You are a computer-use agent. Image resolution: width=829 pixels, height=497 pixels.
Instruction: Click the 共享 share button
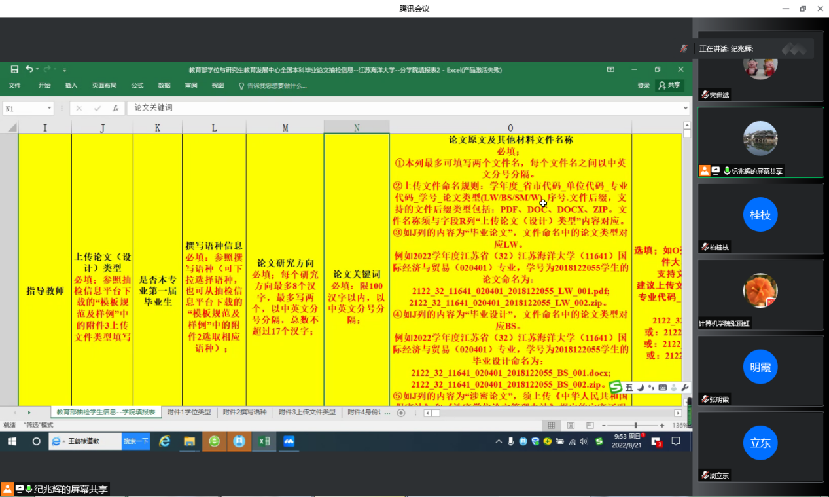[x=669, y=86]
